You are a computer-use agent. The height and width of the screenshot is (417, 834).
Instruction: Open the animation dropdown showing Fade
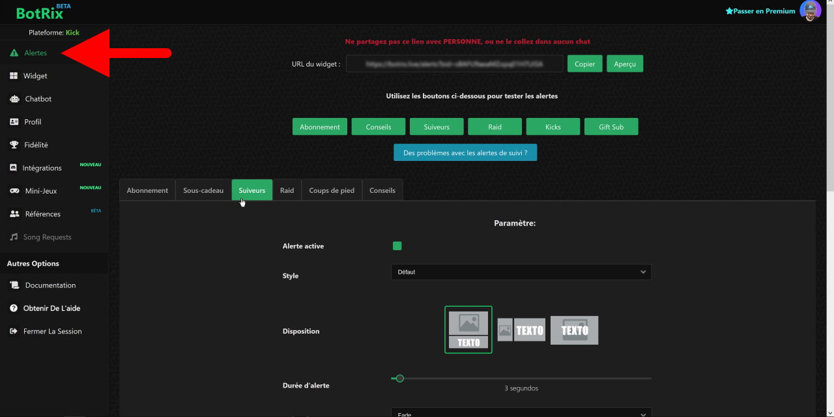(521, 412)
